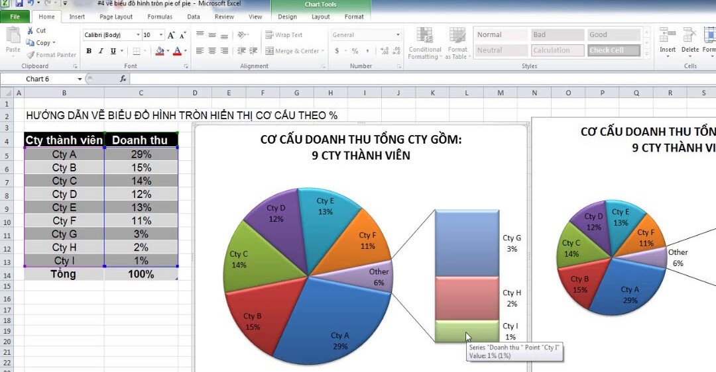Click the 100% total cell

coord(141,274)
